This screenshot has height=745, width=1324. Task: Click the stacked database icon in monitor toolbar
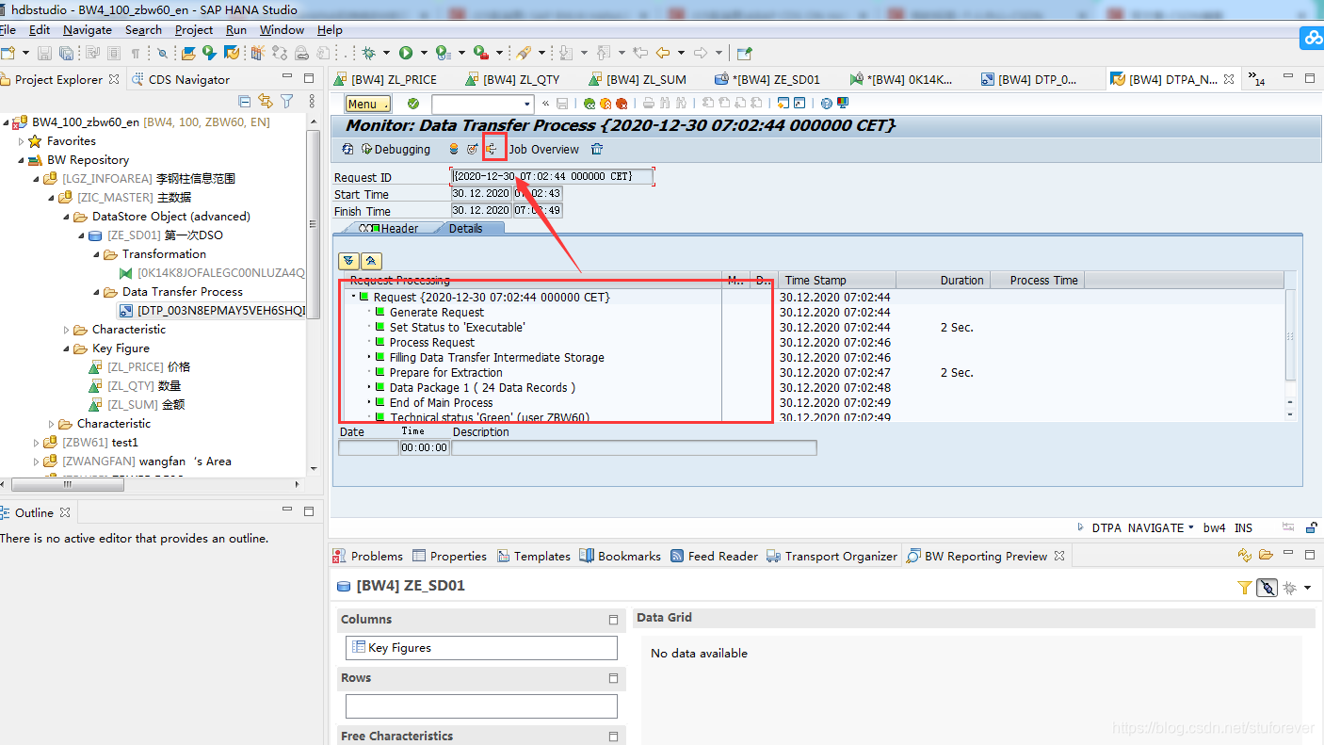click(x=453, y=149)
